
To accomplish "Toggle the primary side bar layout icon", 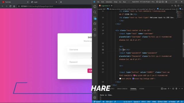I will pyautogui.click(x=157, y=2).
